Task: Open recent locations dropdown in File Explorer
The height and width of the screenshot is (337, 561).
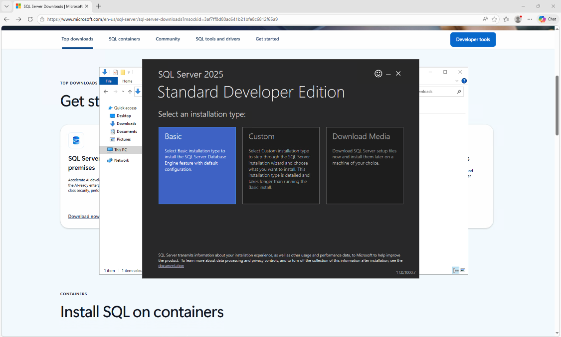Action: (123, 92)
